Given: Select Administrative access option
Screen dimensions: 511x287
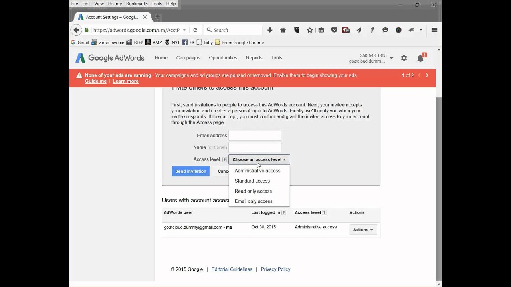Looking at the screenshot, I should (x=257, y=171).
